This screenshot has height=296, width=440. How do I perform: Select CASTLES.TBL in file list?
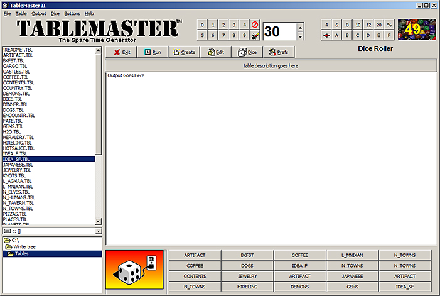tap(49, 72)
